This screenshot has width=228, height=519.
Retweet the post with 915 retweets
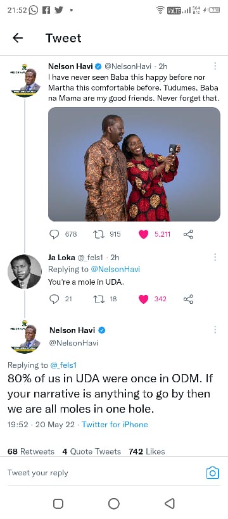pos(99,234)
